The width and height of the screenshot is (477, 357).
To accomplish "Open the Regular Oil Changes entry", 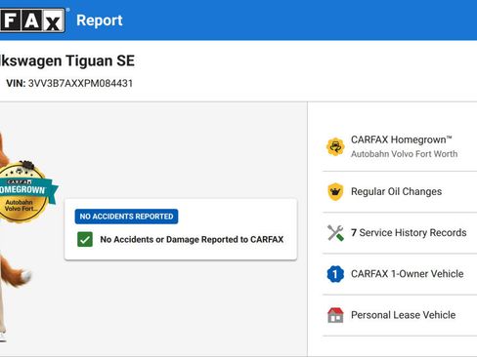I will click(396, 191).
